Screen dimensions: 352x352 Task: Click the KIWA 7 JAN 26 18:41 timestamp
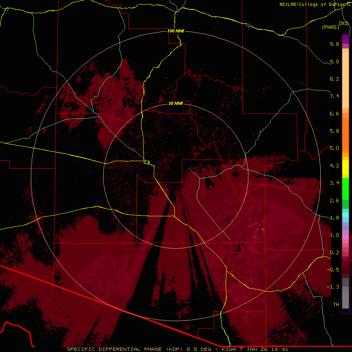pos(255,349)
